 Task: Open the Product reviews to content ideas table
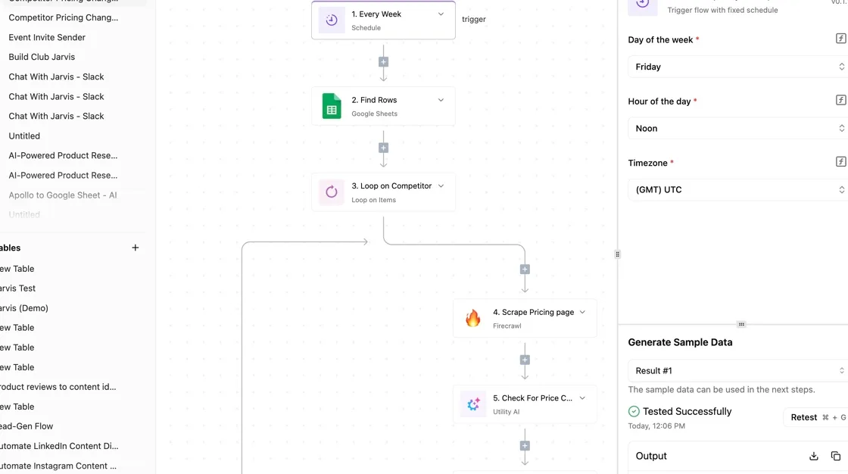pos(58,387)
